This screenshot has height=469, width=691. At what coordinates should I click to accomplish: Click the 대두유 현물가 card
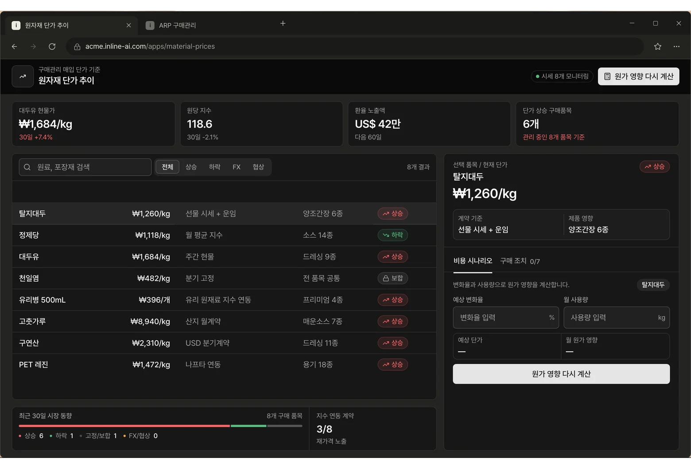pyautogui.click(x=93, y=124)
